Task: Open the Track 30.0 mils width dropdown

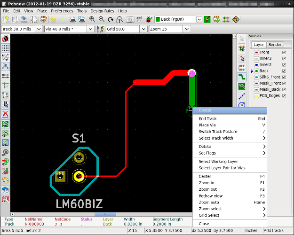Action: click(39, 29)
